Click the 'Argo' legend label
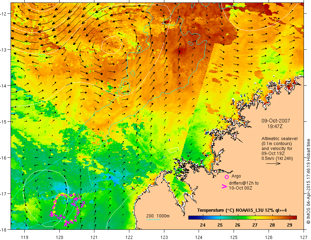The image size is (311, 240). [x=236, y=176]
